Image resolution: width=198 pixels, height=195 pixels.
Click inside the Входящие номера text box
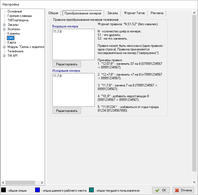[73, 44]
